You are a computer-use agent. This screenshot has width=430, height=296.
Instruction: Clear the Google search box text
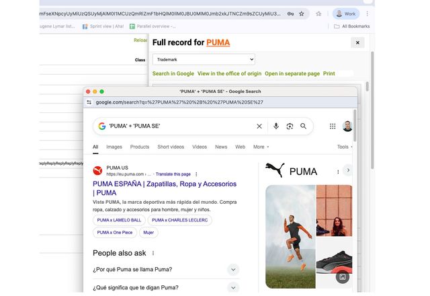(x=259, y=126)
